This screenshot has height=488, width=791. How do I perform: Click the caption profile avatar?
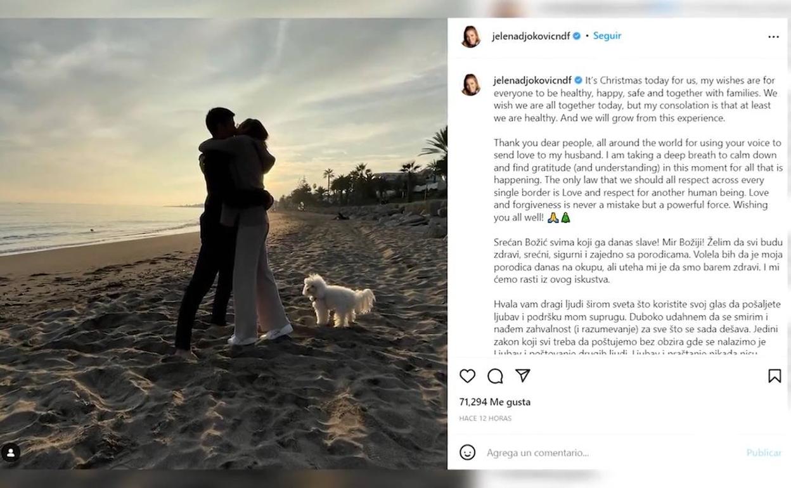click(x=470, y=84)
